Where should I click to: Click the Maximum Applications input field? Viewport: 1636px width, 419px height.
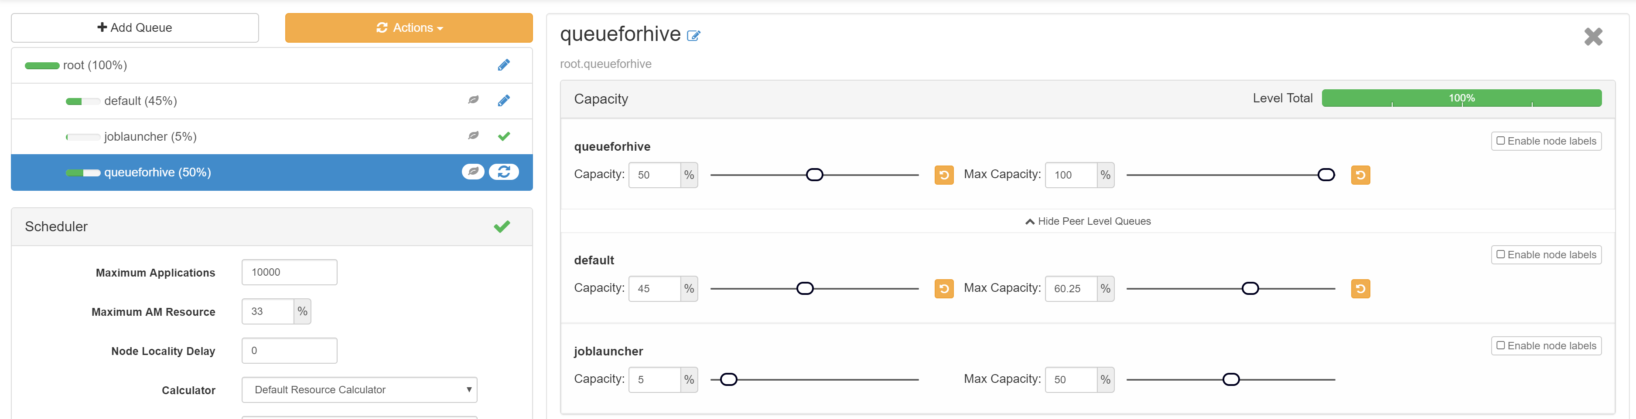(289, 273)
